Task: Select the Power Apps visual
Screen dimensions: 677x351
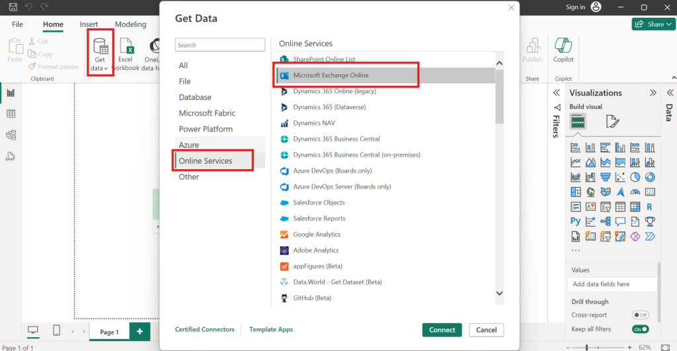Action: click(x=635, y=236)
